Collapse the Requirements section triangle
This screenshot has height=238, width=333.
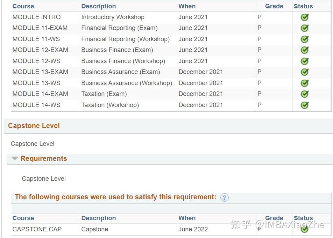click(x=14, y=159)
